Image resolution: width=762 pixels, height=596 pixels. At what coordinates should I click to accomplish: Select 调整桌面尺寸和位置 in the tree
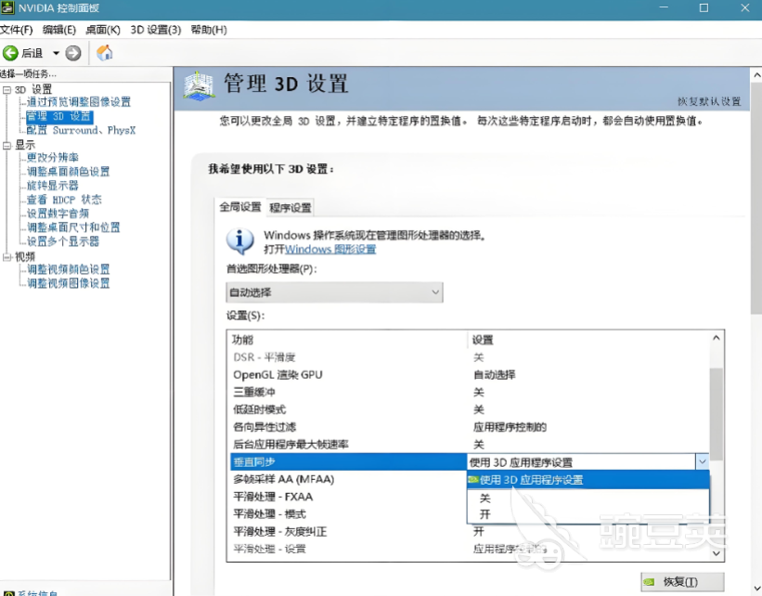click(x=73, y=227)
